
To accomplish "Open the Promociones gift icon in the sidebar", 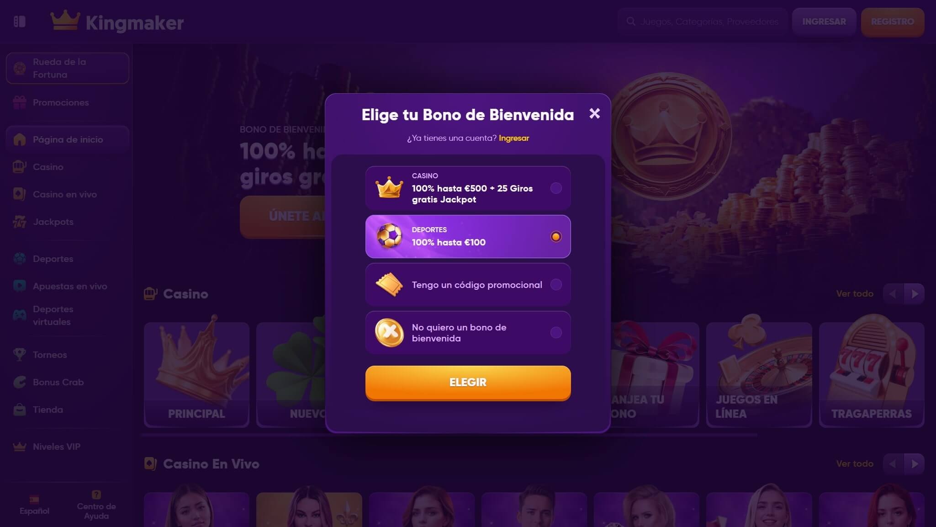I will pyautogui.click(x=20, y=102).
